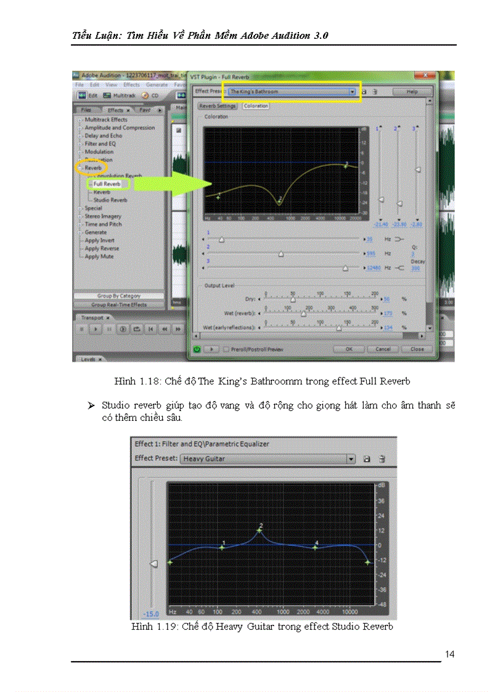Click the transport Stop button
The height and width of the screenshot is (692, 503).
click(x=83, y=328)
